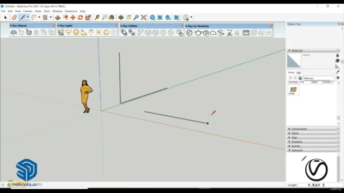Choose the Zoom magnifier tool

(136, 18)
